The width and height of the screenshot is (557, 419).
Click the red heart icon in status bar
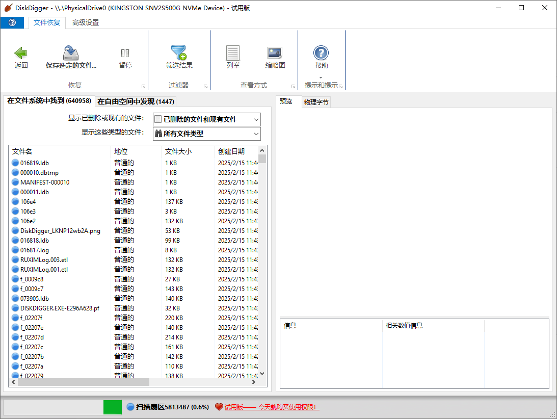[x=219, y=407]
